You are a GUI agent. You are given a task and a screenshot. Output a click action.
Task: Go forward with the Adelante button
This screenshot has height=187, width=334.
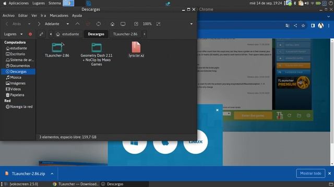(49, 24)
